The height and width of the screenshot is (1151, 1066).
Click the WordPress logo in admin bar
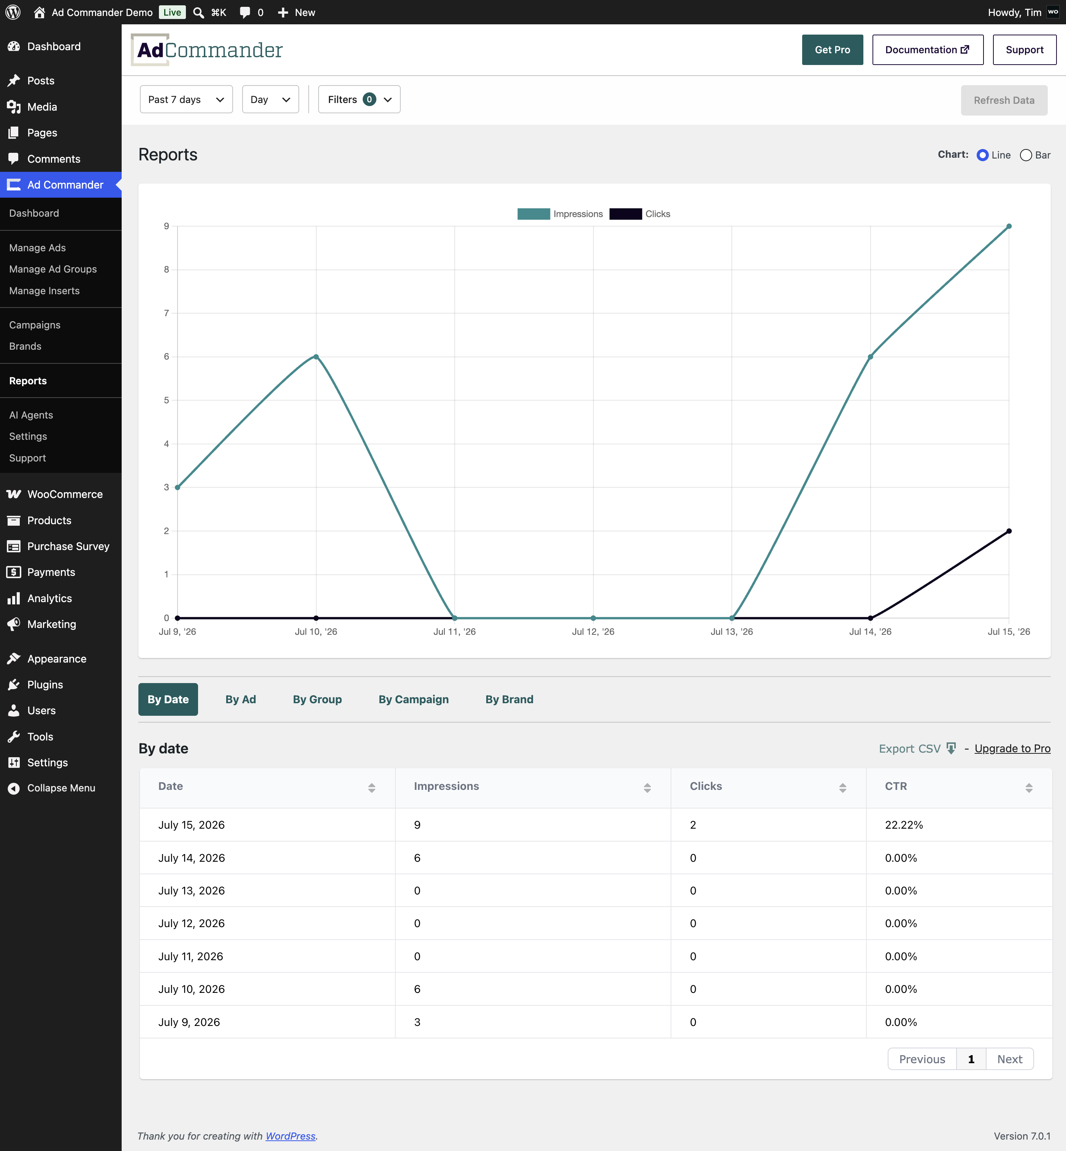[13, 12]
